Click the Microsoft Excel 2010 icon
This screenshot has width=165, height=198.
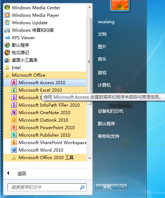tap(14, 90)
